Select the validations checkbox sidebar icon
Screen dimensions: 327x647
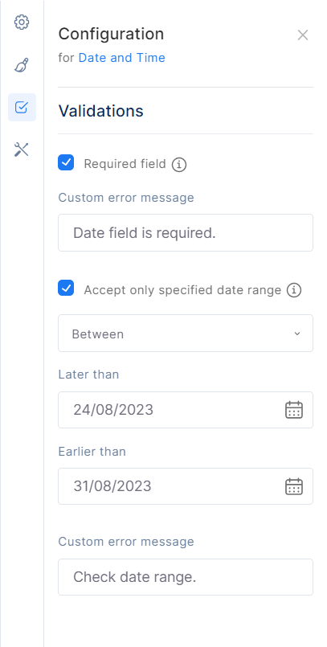(22, 107)
